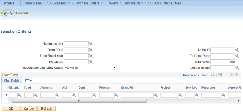Click the horizontal scrollbar in ChartFields grid
This screenshot has width=243, height=112.
[x=79, y=101]
